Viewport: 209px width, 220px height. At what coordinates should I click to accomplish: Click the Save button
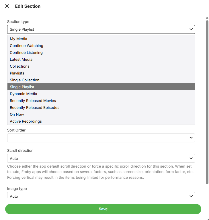point(103,209)
